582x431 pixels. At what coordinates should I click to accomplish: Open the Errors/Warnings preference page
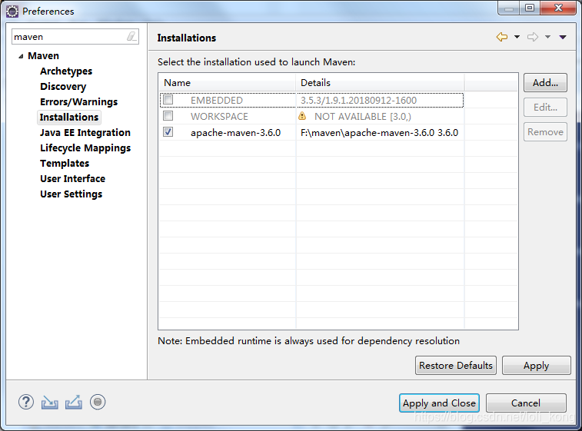(x=78, y=101)
